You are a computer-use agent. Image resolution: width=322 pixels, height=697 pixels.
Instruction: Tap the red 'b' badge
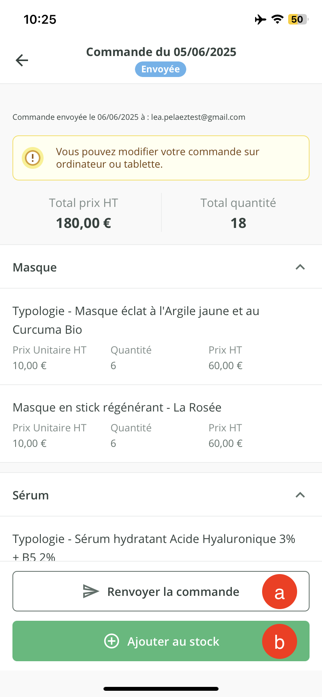pyautogui.click(x=279, y=641)
